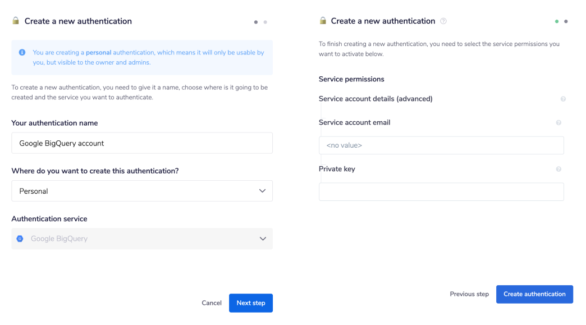Select the authentication name input field
586x325 pixels.
click(x=141, y=143)
